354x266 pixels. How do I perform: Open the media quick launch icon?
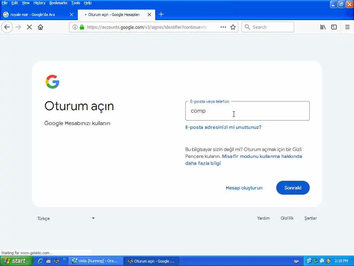pos(48,261)
